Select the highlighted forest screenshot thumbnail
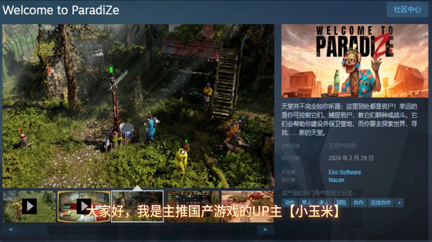This screenshot has width=432, height=242. (x=137, y=207)
